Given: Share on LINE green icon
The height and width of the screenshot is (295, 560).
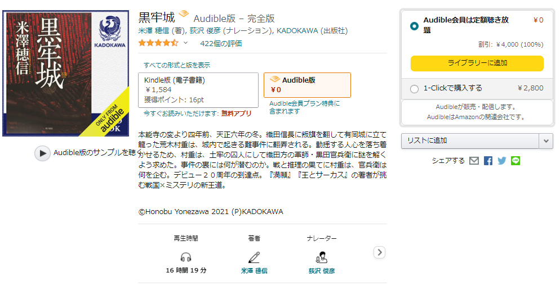Looking at the screenshot, I should pos(515,161).
